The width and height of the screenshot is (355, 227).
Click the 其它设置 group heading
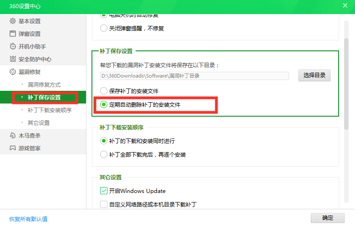(111, 178)
